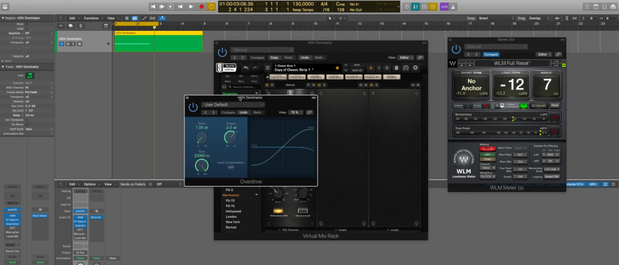Click Export CSV in WLM Meter
Screen dimensions: 619x265
pyautogui.click(x=552, y=177)
